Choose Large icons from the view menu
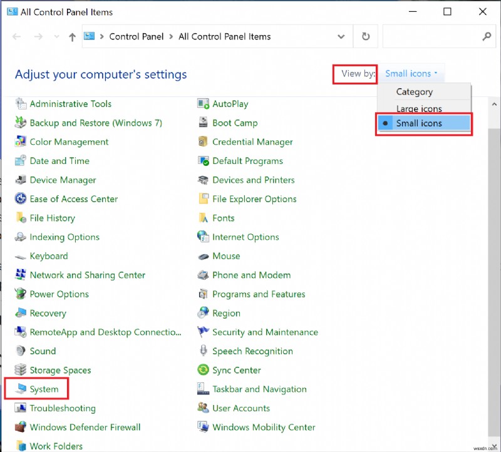Screen dimensions: 501x452 coord(418,108)
